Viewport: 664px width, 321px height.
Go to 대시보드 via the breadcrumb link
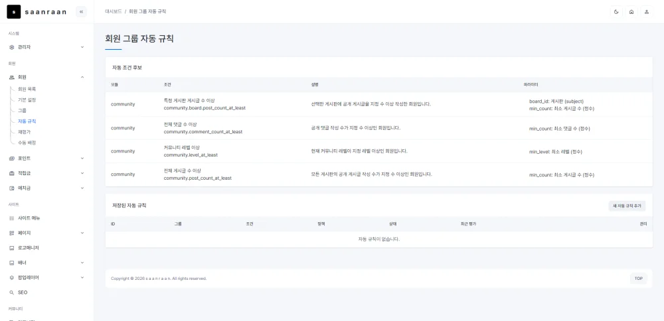(114, 11)
